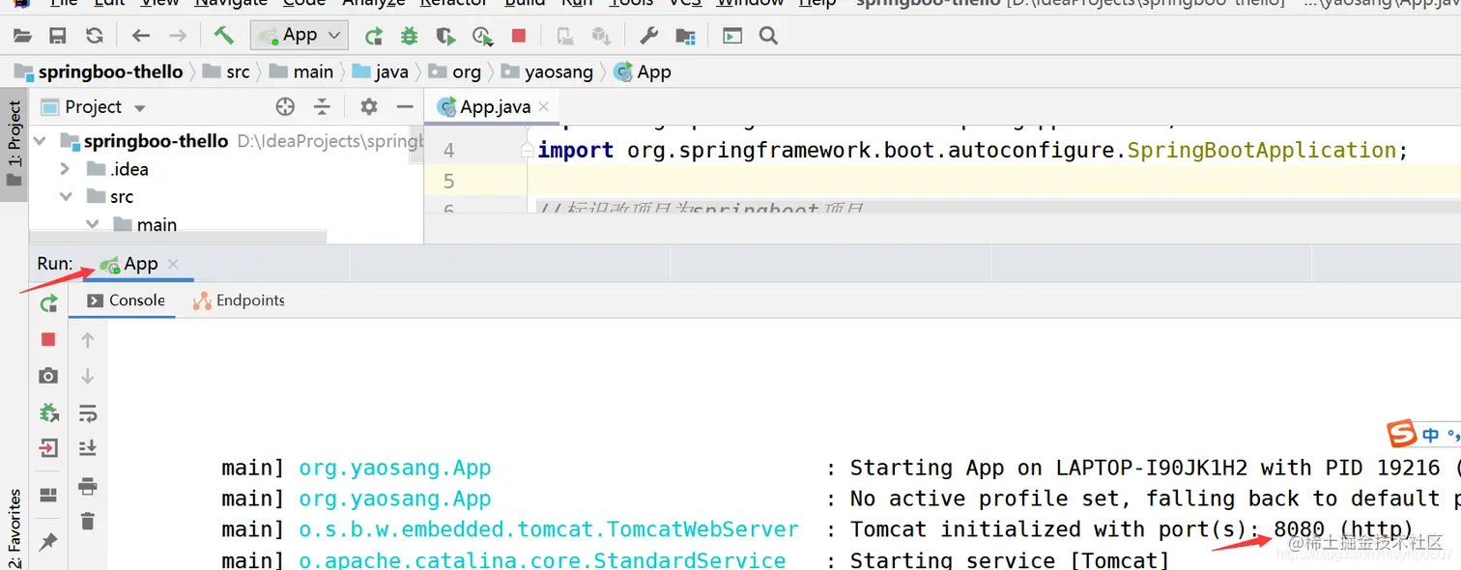Close the App.java editor tab
The width and height of the screenshot is (1461, 570).
click(543, 106)
